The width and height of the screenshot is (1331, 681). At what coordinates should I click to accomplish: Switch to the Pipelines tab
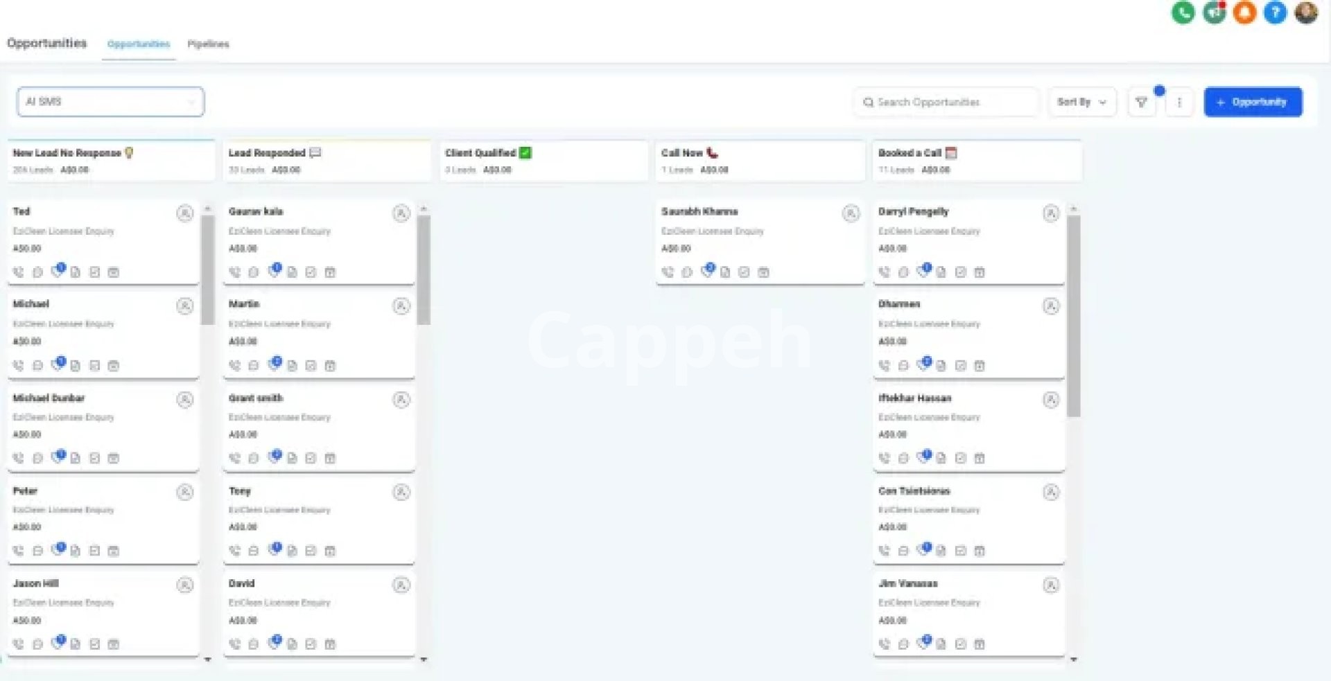[208, 44]
